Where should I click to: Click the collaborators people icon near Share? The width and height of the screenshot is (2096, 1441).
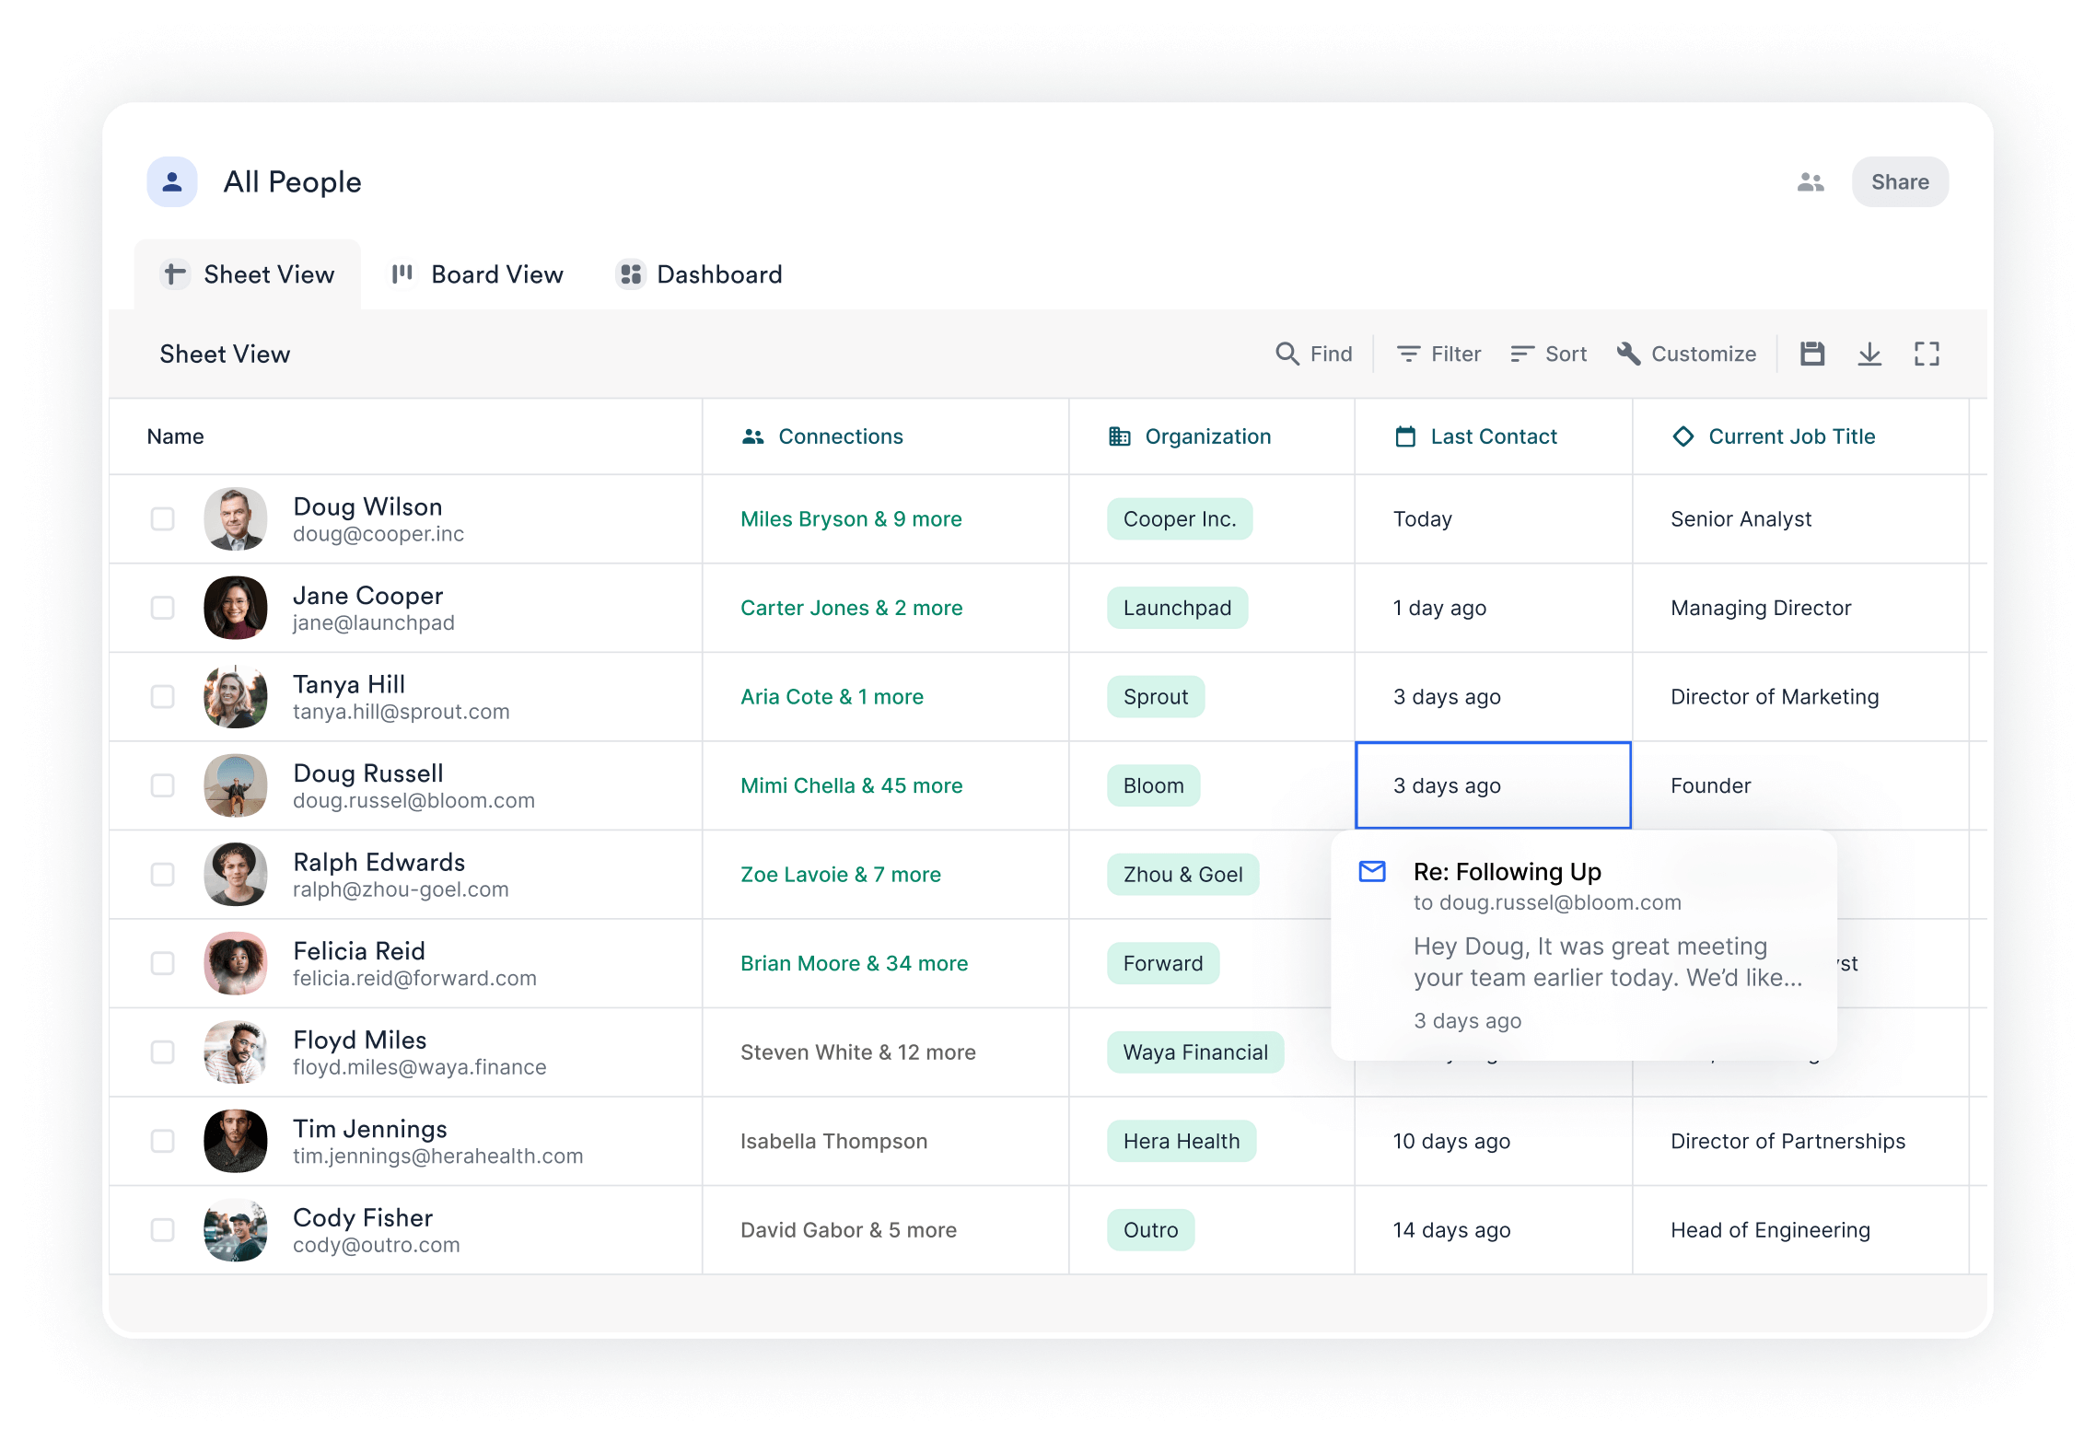[x=1811, y=182]
